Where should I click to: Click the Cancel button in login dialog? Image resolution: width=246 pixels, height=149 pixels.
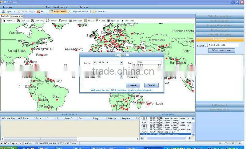(151, 85)
